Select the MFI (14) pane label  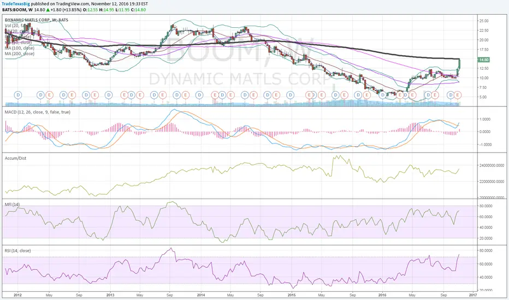[x=12, y=205]
